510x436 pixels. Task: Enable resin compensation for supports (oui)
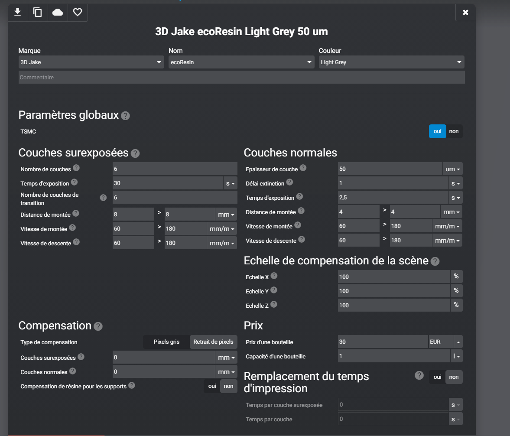[212, 386]
